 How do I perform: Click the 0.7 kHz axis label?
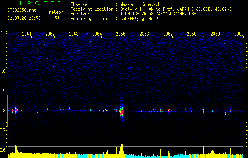click(x=3, y=130)
